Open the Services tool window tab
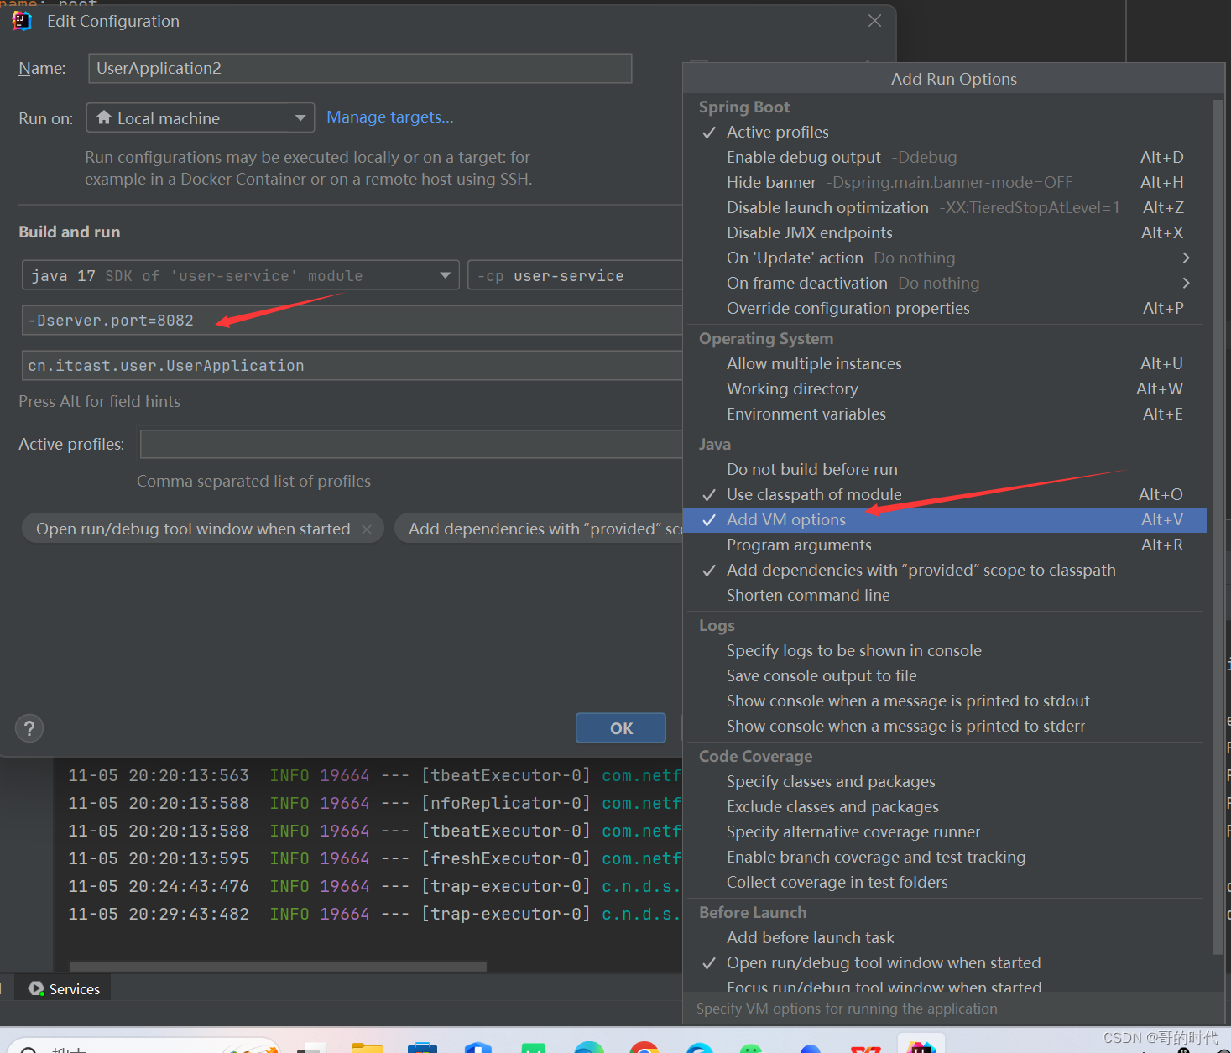The image size is (1231, 1053). point(64,989)
